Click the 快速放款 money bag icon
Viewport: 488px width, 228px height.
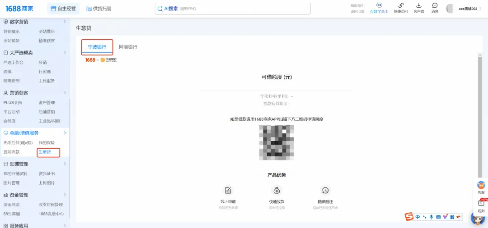point(277,190)
